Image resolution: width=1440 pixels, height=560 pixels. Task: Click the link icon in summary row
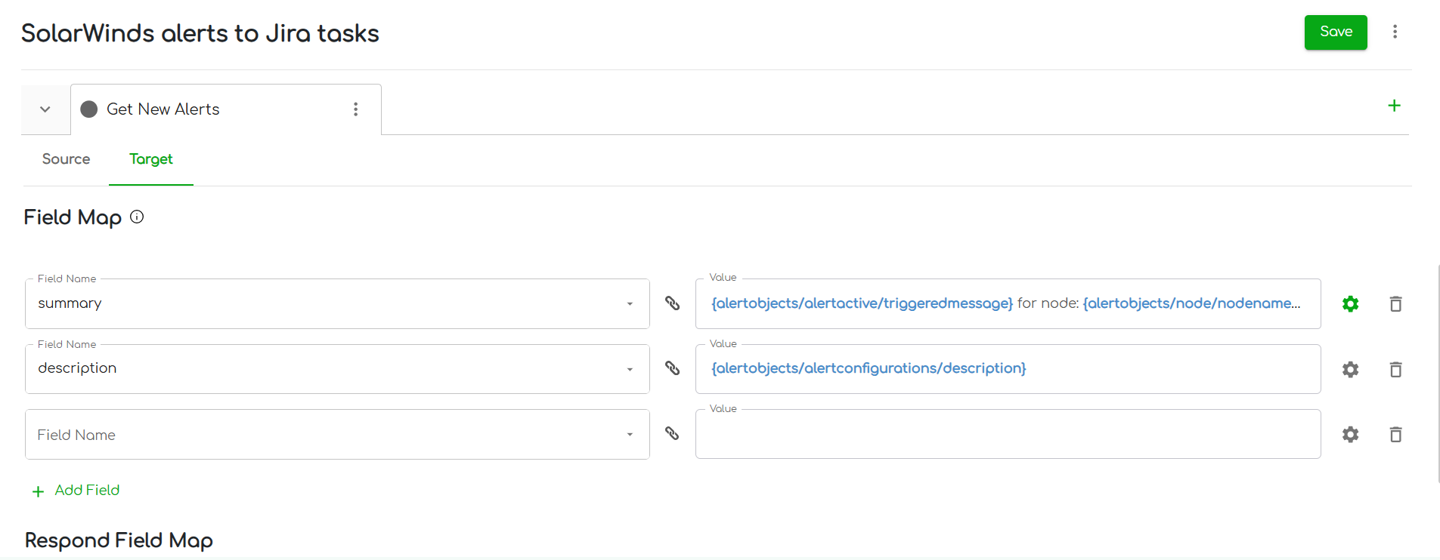(x=672, y=303)
